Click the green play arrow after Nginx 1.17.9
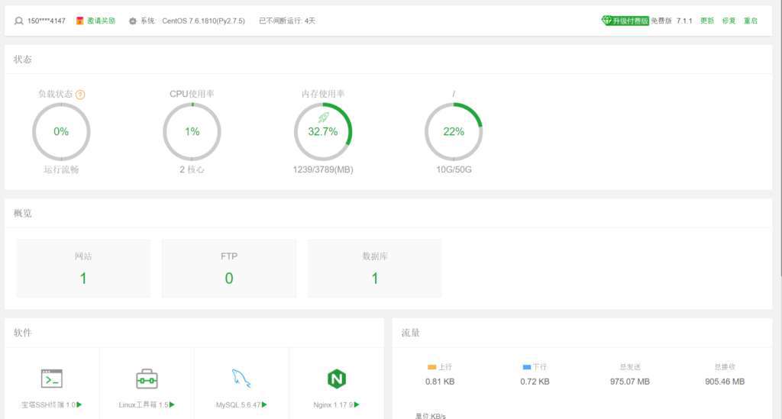The height and width of the screenshot is (419, 782). click(x=357, y=404)
